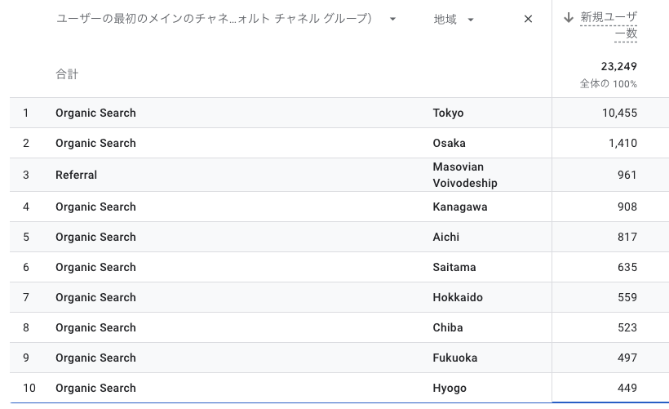The image size is (669, 409).
Task: Select the Masovian Voivodeship region cell
Action: 465,175
